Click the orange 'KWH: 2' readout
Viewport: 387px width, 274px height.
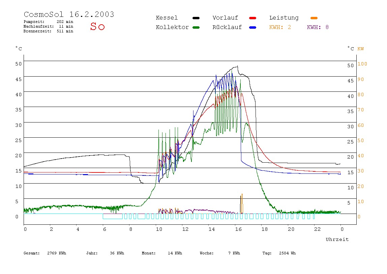280,27
